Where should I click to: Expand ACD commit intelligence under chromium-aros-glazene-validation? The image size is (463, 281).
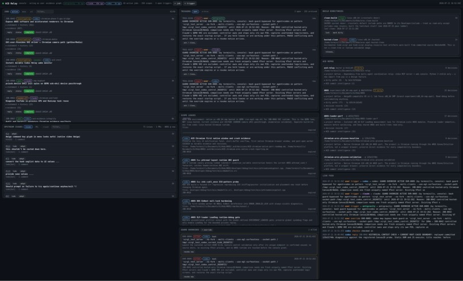(x=339, y=170)
